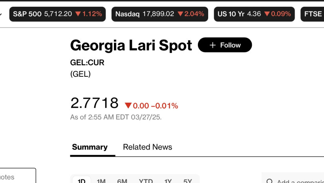Select the 5Y chart range
This screenshot has height=183, width=324.
[x=188, y=181]
